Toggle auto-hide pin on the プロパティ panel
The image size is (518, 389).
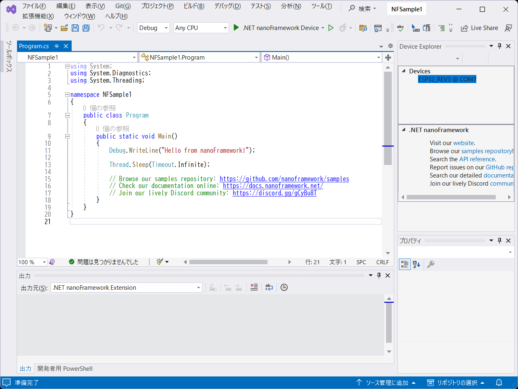tap(500, 241)
